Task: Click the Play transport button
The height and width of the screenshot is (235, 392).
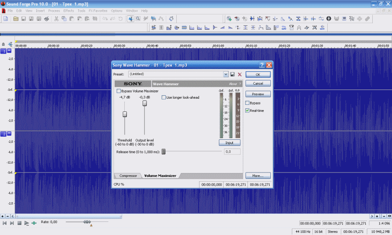Action: [27, 223]
